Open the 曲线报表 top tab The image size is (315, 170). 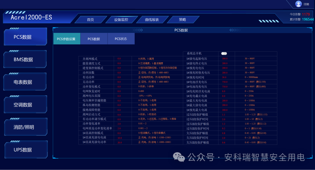coord(152,20)
